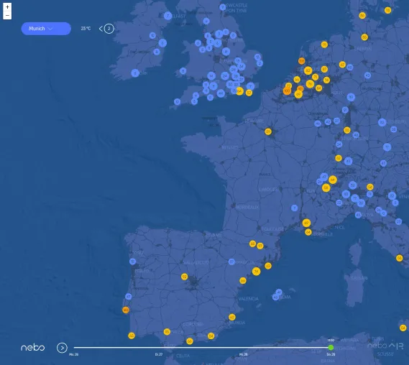Click the green timeline slider handle
Image resolution: width=409 pixels, height=365 pixels.
[331, 348]
